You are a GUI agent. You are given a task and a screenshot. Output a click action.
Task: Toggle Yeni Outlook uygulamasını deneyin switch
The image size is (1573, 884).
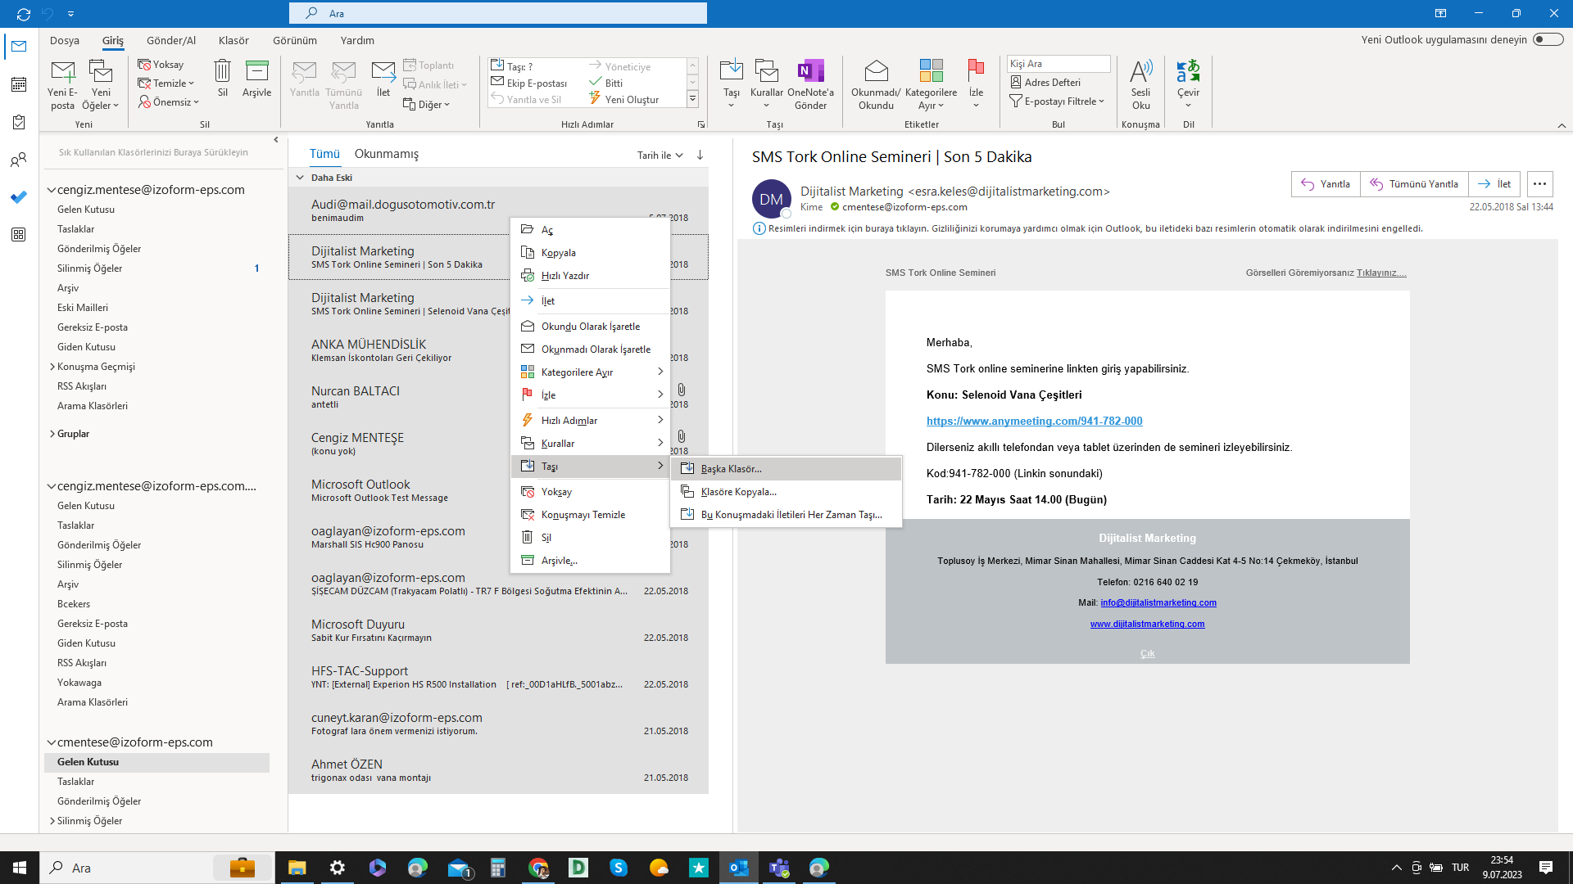coord(1548,39)
